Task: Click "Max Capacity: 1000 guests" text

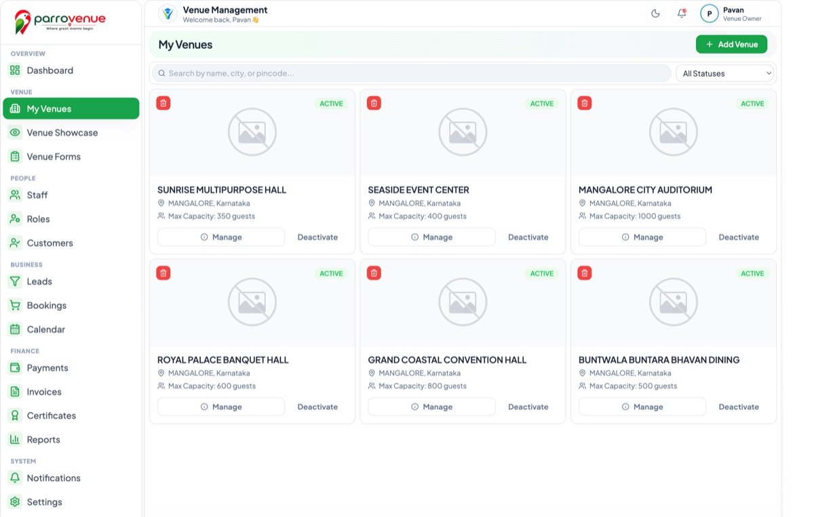Action: pos(635,216)
